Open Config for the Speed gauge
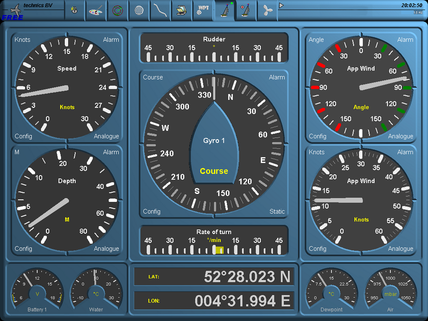 pos(23,136)
